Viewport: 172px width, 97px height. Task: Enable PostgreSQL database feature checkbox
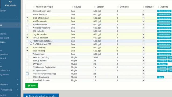pyautogui.click(x=27, y=41)
